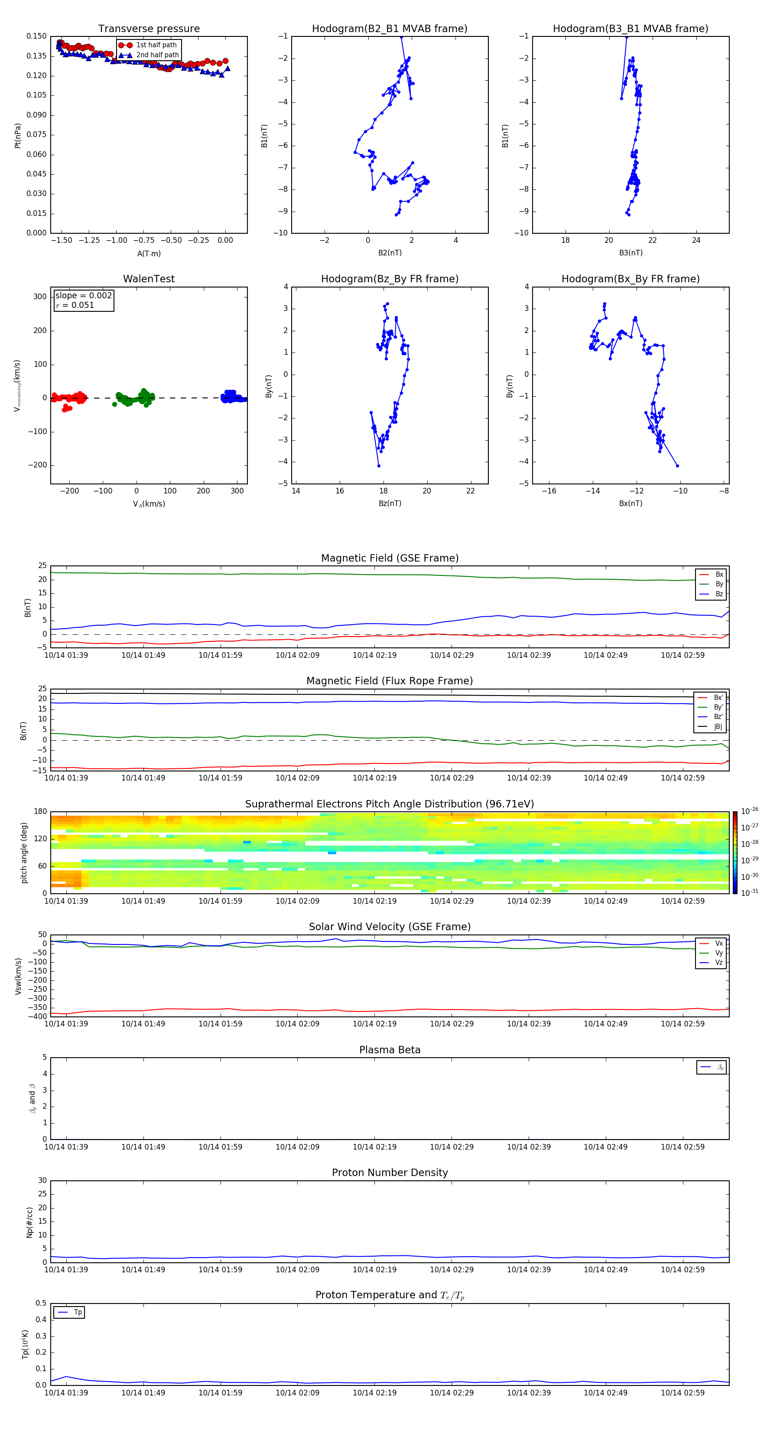Click 'Hodogram(Bx_By FR frame)' title
This screenshot has width=780, height=1431.
(x=630, y=279)
